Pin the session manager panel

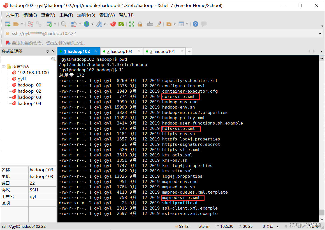tap(47, 51)
